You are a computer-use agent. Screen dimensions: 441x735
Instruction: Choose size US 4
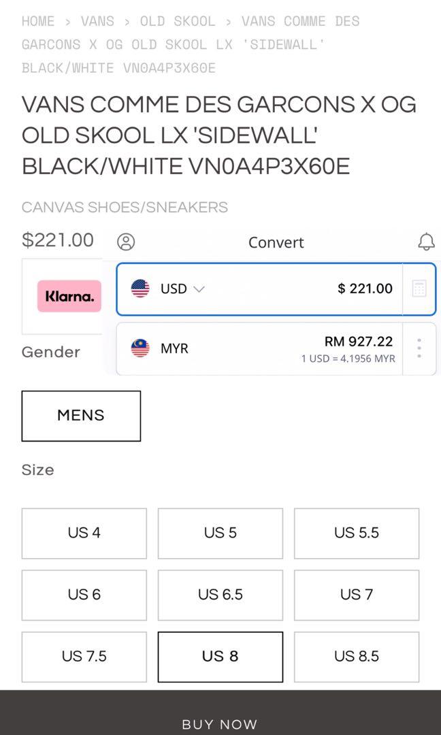point(84,534)
